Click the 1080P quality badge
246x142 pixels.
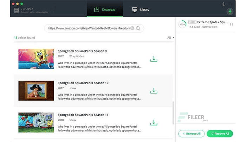pos(192,22)
